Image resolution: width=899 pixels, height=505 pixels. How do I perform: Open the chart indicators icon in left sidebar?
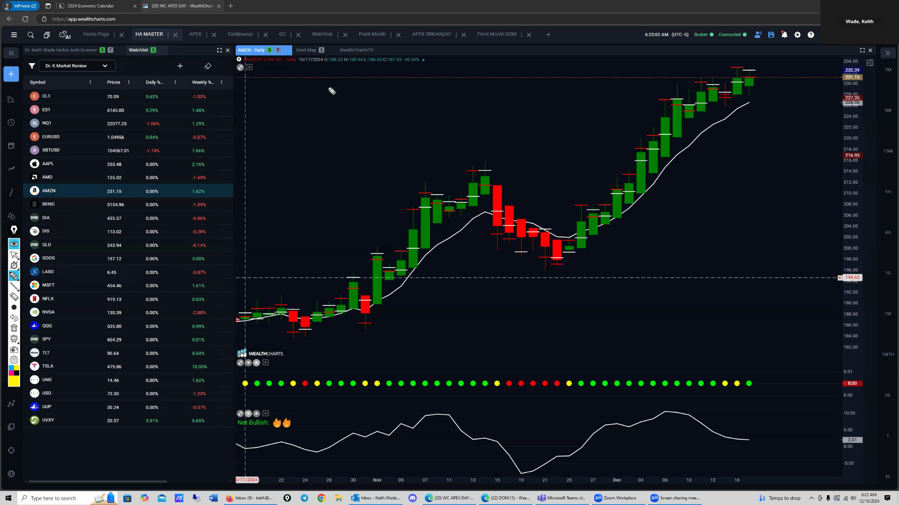click(x=11, y=99)
